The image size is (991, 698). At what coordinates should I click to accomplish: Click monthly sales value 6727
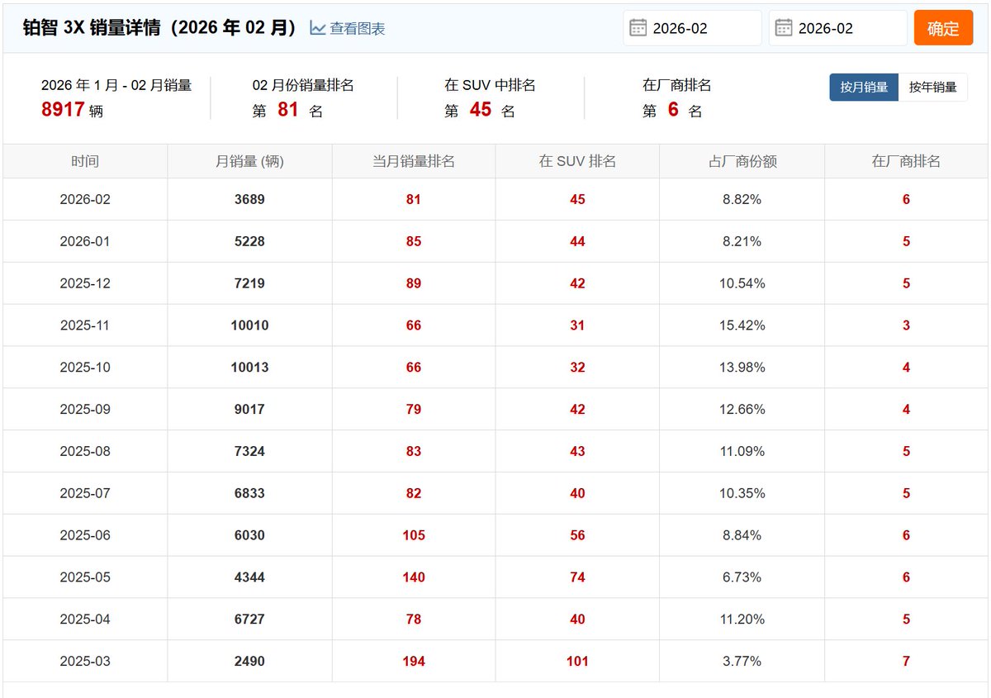pos(249,620)
